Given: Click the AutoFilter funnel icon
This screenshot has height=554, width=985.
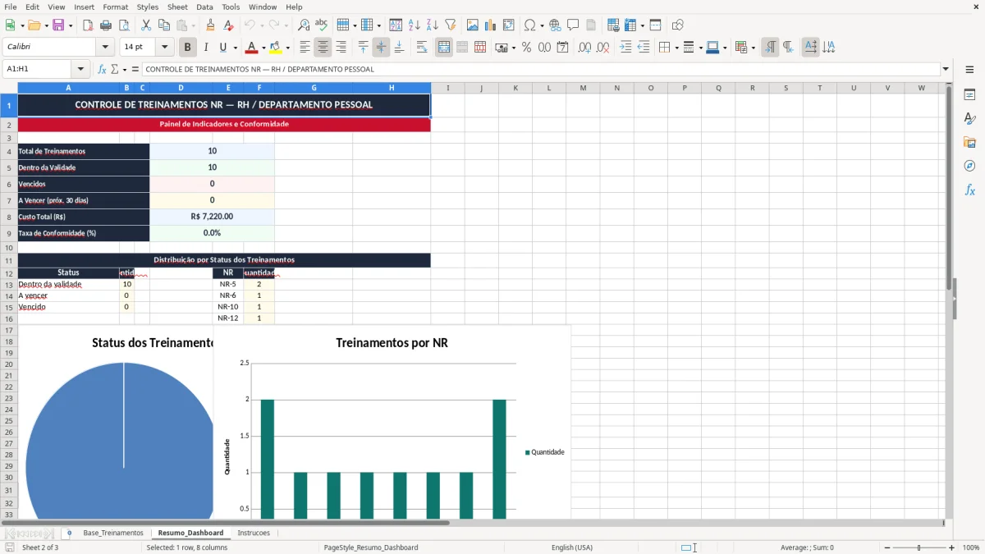Looking at the screenshot, I should (450, 25).
